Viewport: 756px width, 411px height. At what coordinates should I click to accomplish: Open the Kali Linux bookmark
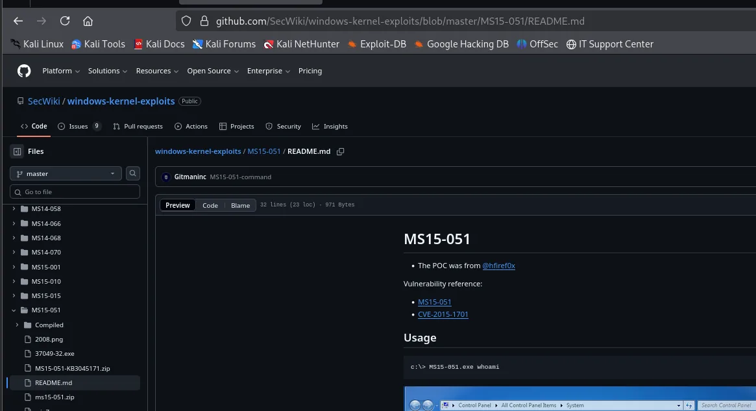(37, 44)
